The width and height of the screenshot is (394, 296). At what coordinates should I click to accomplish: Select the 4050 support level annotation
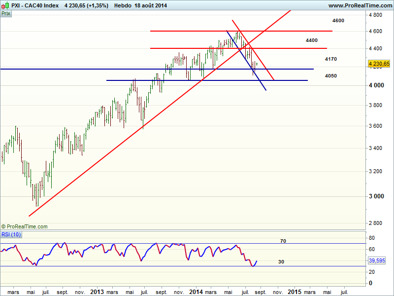click(x=331, y=76)
